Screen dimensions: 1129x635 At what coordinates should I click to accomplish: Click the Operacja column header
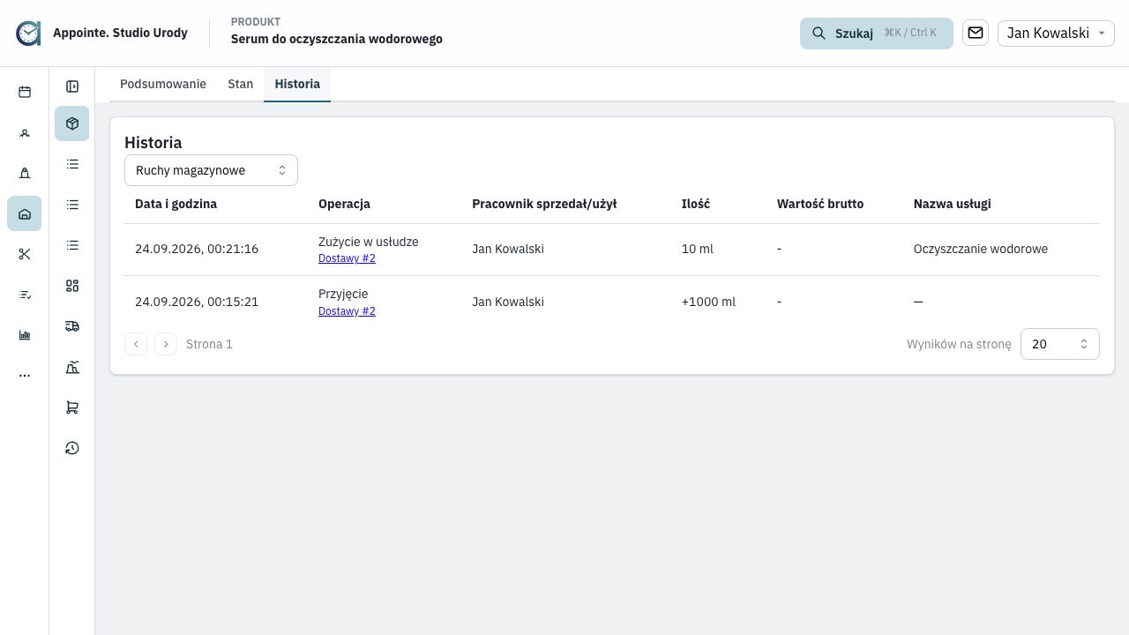pyautogui.click(x=344, y=204)
